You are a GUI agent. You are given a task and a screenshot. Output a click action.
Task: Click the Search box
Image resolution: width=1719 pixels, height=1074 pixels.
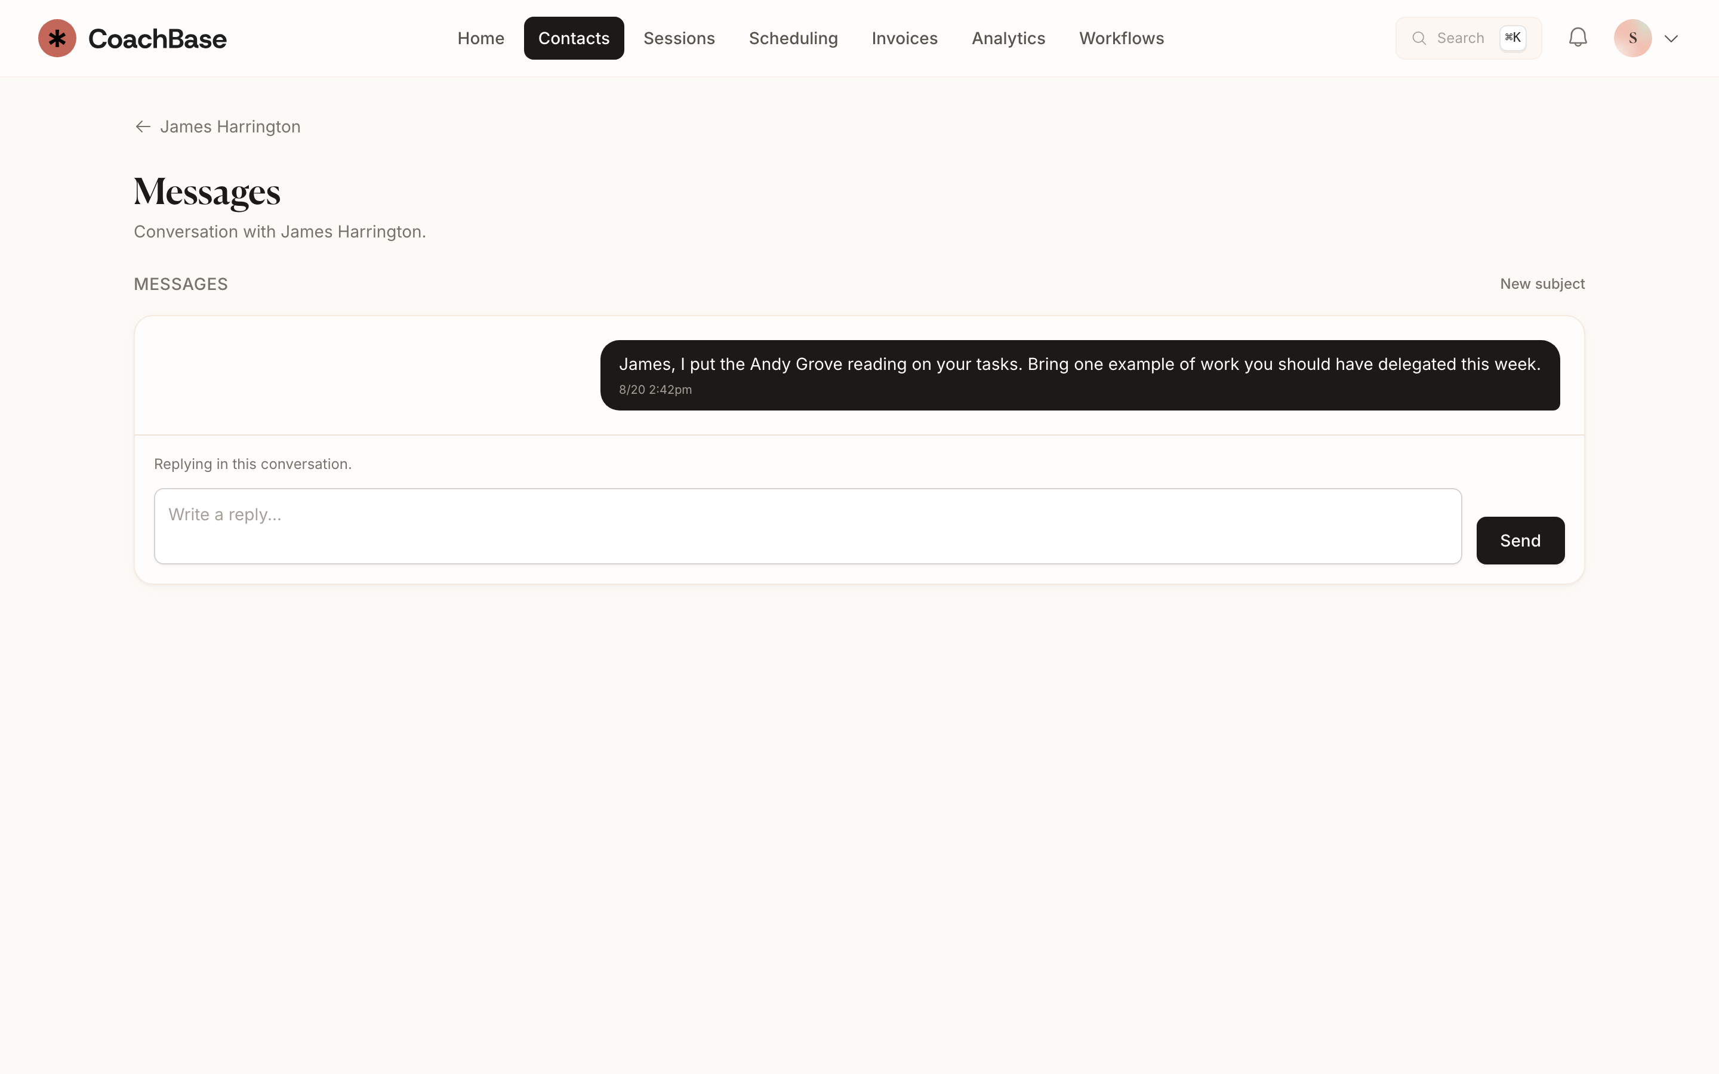click(1468, 38)
